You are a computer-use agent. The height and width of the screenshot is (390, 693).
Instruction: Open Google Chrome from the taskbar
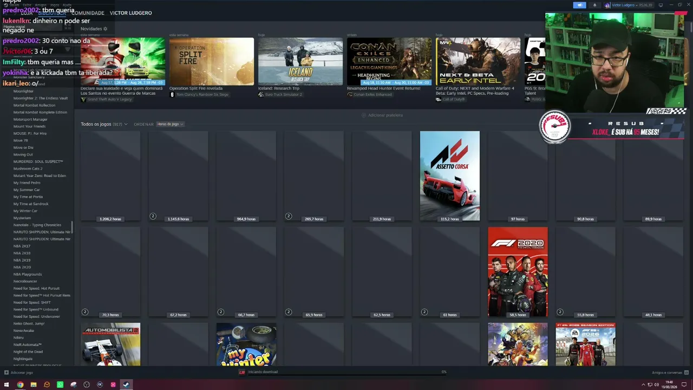tap(20, 385)
